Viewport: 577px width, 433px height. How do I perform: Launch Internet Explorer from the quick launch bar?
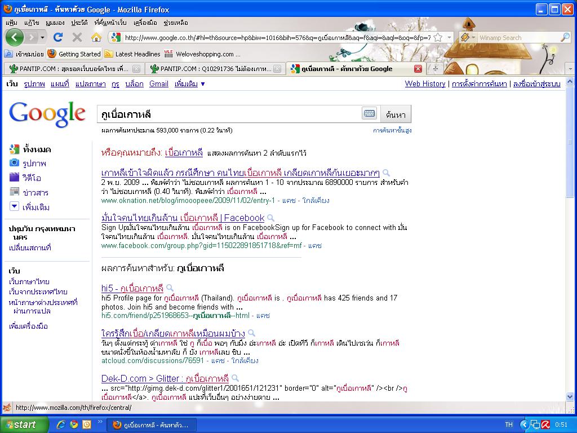coord(61,425)
